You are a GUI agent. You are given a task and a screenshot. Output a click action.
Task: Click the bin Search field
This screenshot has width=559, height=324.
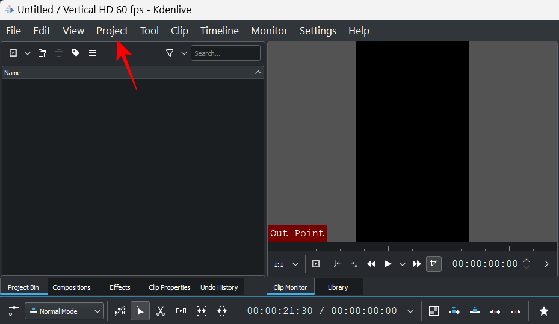tap(225, 53)
